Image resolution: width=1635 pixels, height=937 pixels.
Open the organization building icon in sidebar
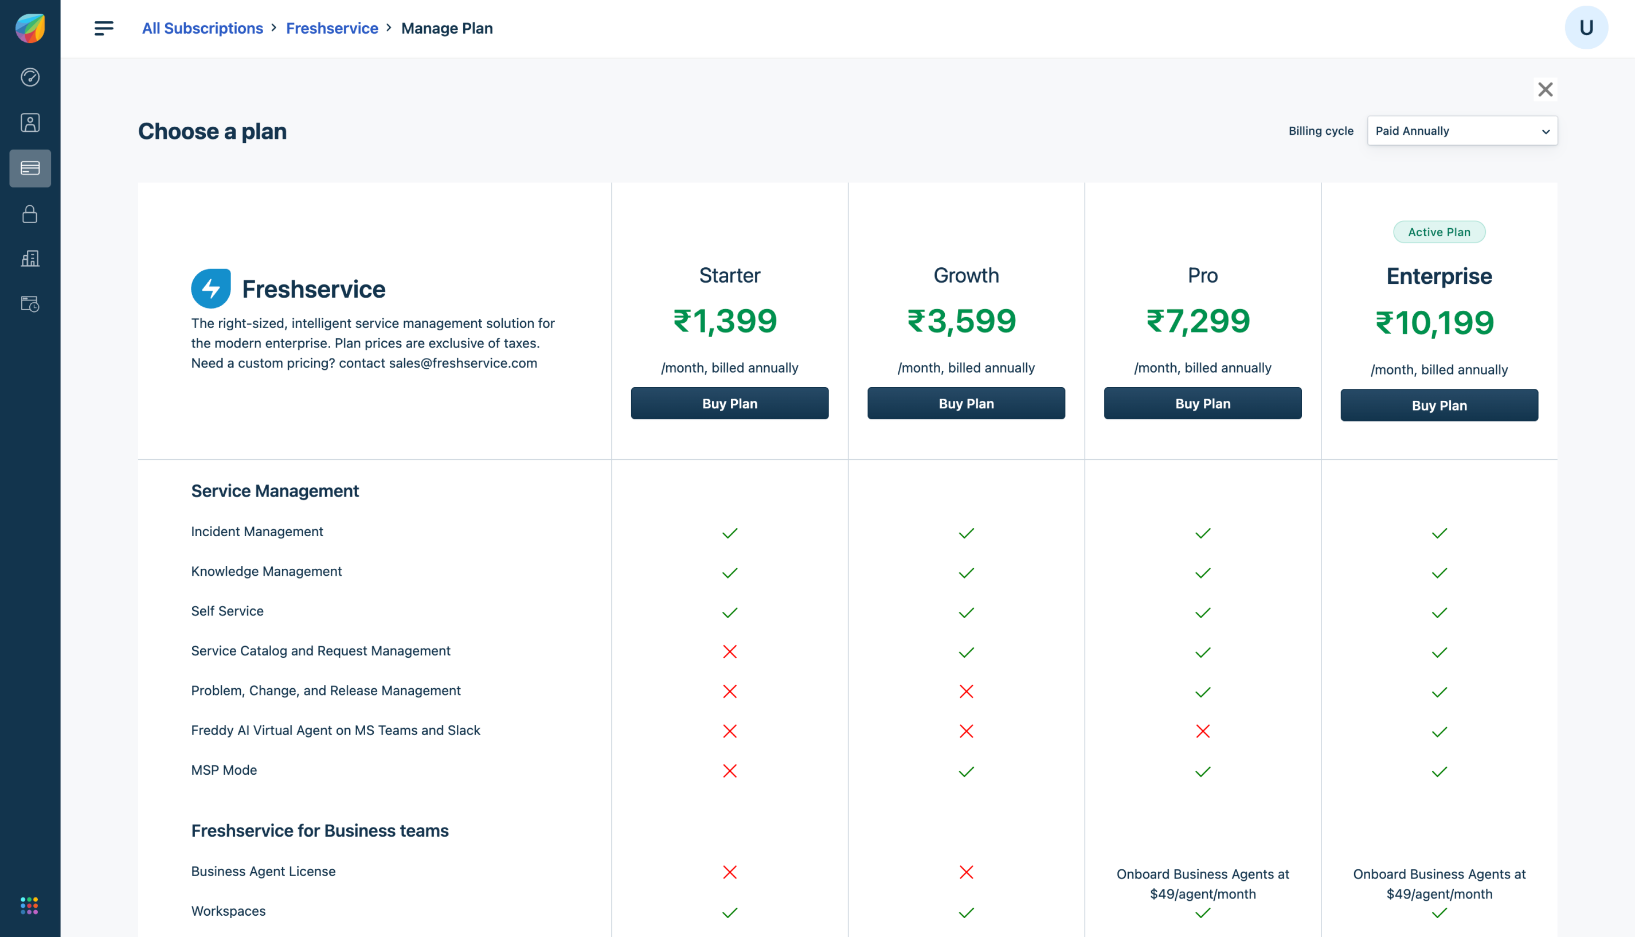coord(30,259)
